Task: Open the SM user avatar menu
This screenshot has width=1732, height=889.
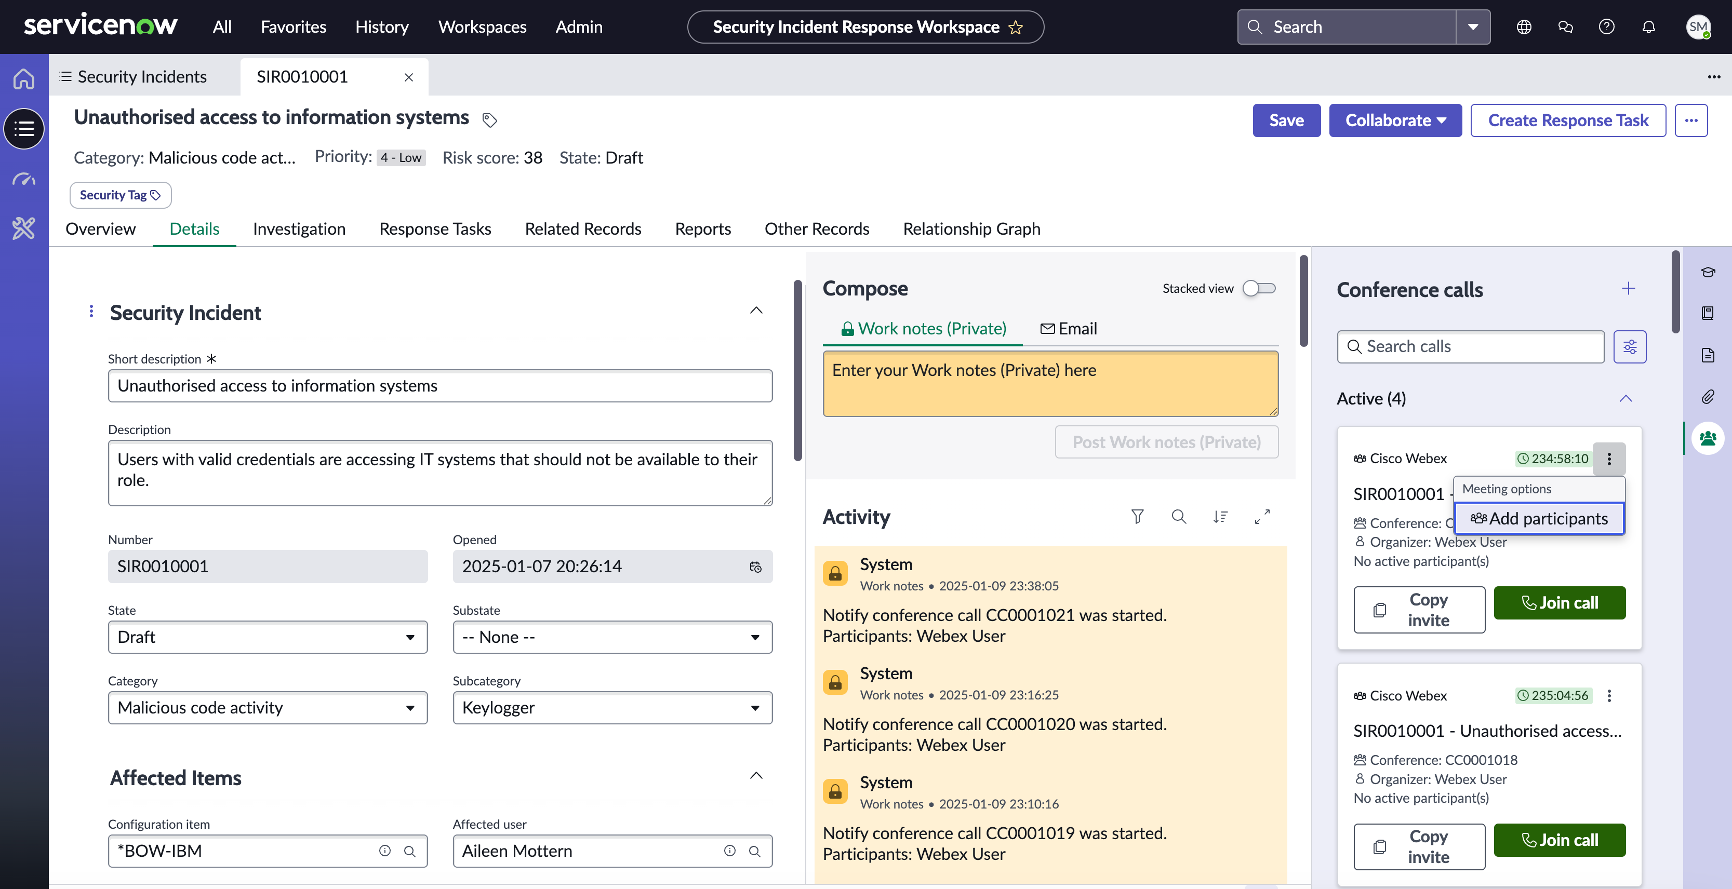Action: 1698,27
